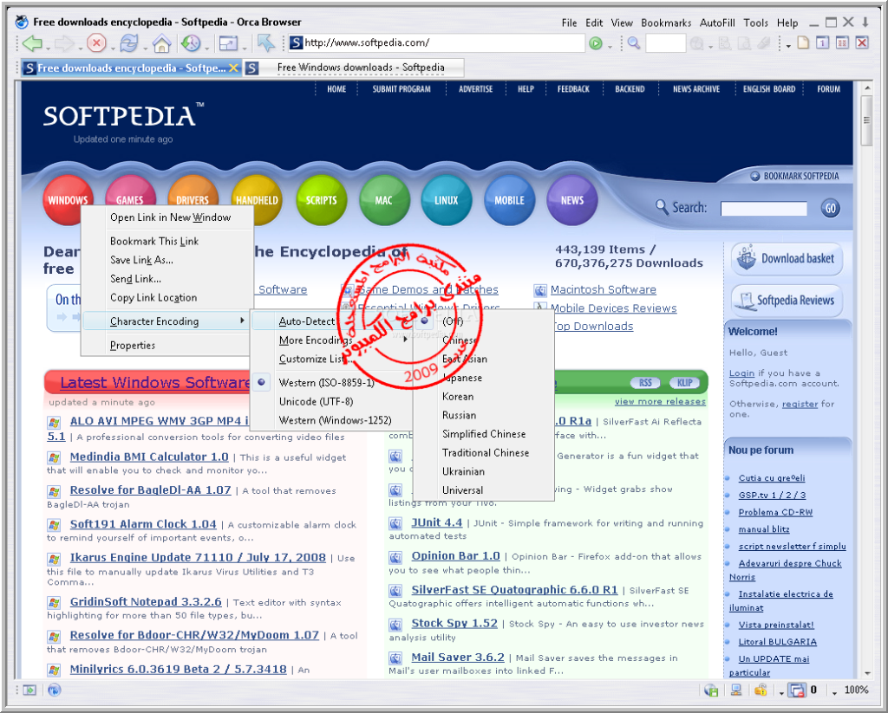Reload the page with the refresh icon
Viewport: 888px width, 713px height.
point(130,43)
